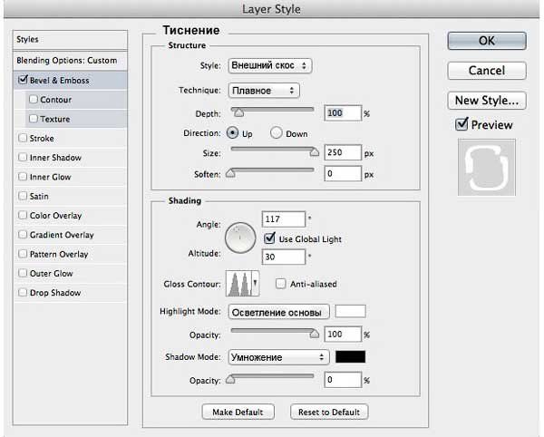Expand the Technique dropdown
The height and width of the screenshot is (437, 544).
point(263,91)
